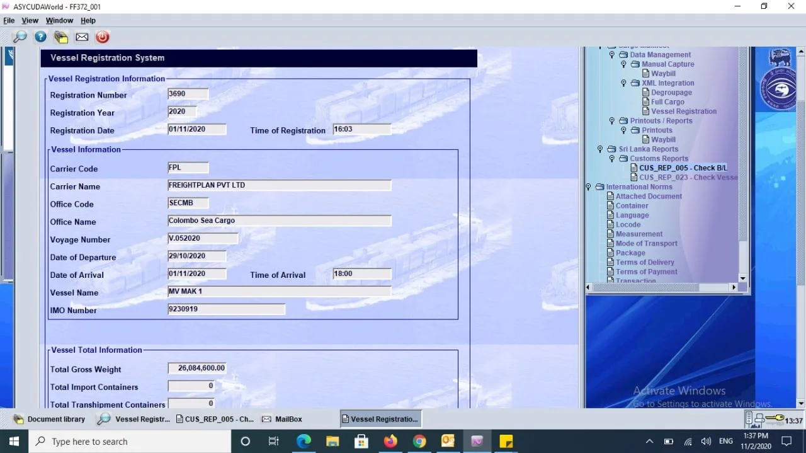Click the Total Gross Weight field

tap(197, 368)
